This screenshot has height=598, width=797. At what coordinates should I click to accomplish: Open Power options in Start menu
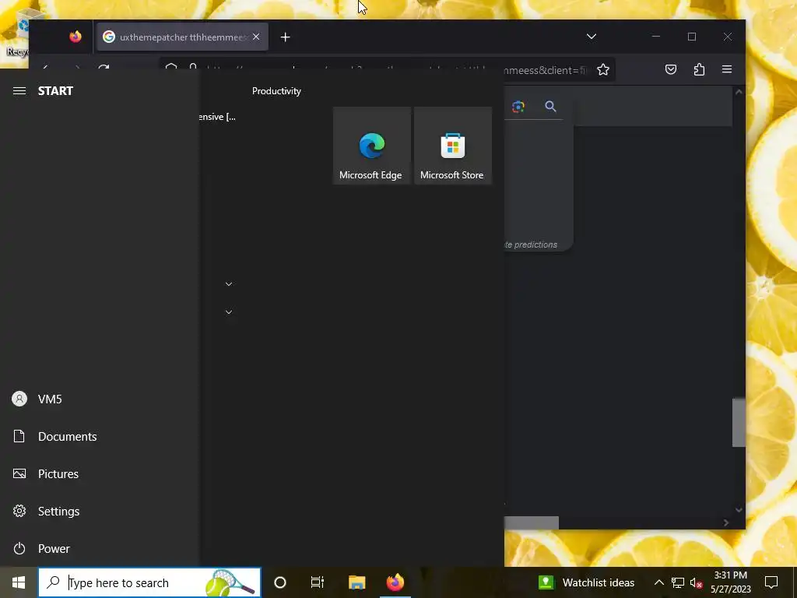tap(99, 548)
